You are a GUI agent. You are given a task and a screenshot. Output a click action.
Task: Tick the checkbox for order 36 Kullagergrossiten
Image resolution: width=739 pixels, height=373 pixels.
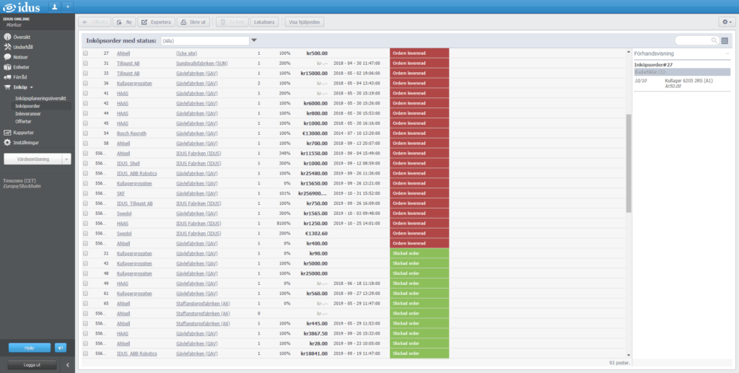(85, 84)
